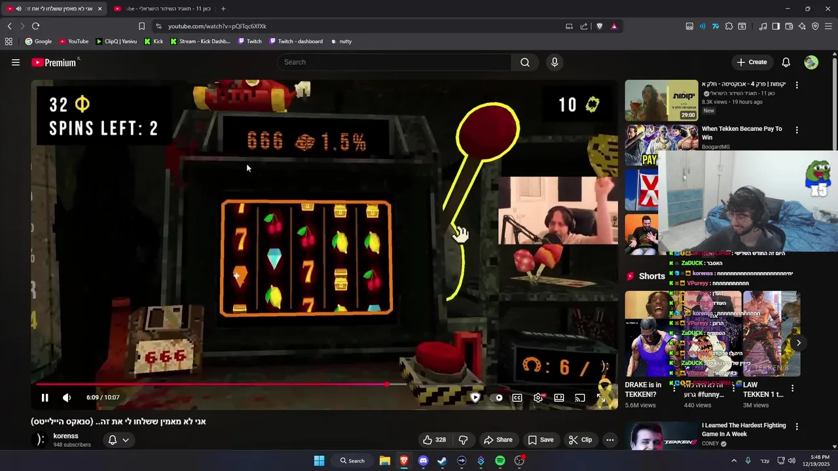
Task: Go back with the browser back arrow
Action: click(x=9, y=26)
